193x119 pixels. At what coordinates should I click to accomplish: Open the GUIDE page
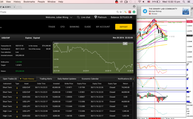click(88, 27)
